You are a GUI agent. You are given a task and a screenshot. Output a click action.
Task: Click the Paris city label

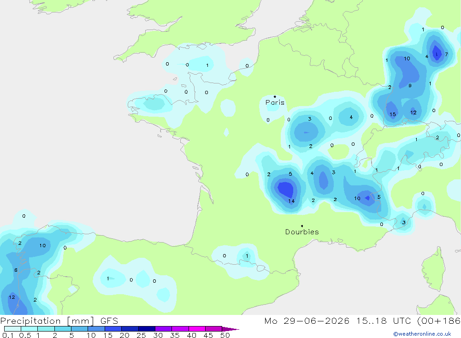pos(275,102)
